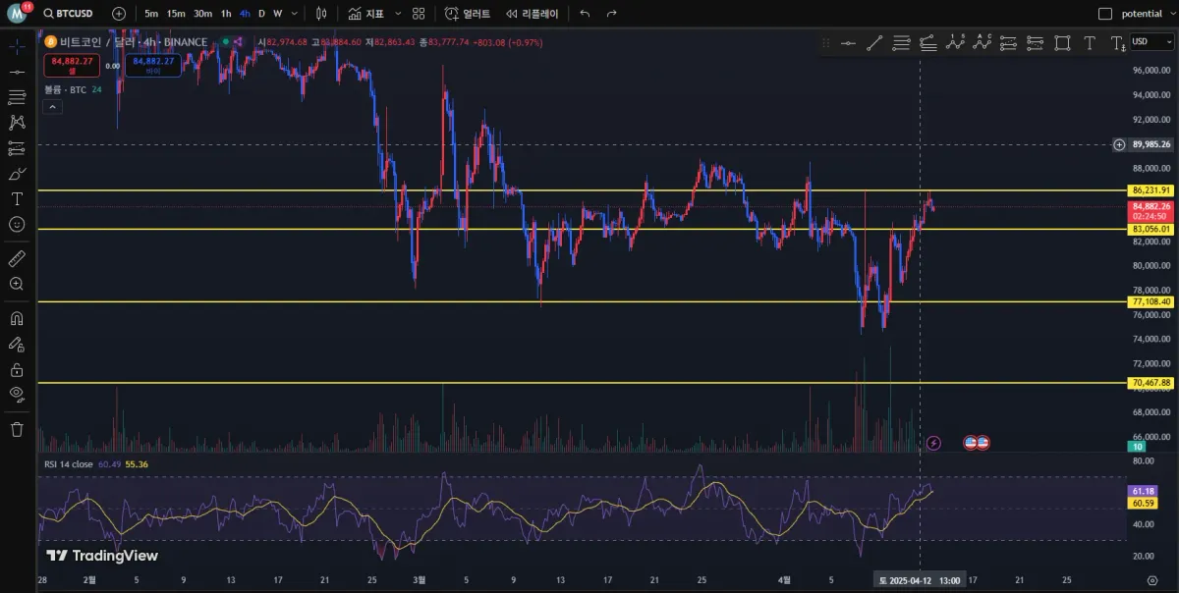This screenshot has height=593, width=1179.
Task: Pick text tool in floating toolbar
Action: coord(1090,42)
